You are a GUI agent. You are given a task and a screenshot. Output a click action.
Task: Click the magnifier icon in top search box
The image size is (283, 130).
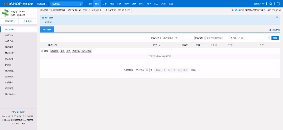80,4
